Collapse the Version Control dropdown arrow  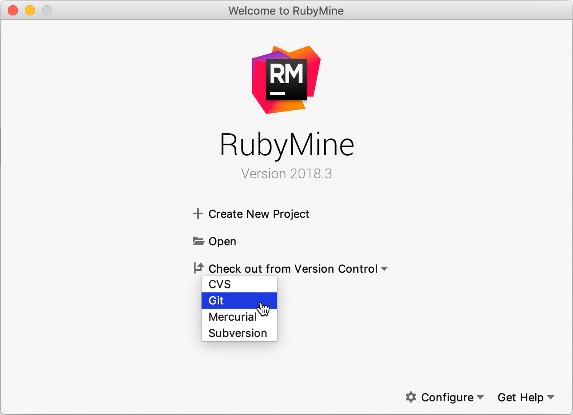click(384, 269)
